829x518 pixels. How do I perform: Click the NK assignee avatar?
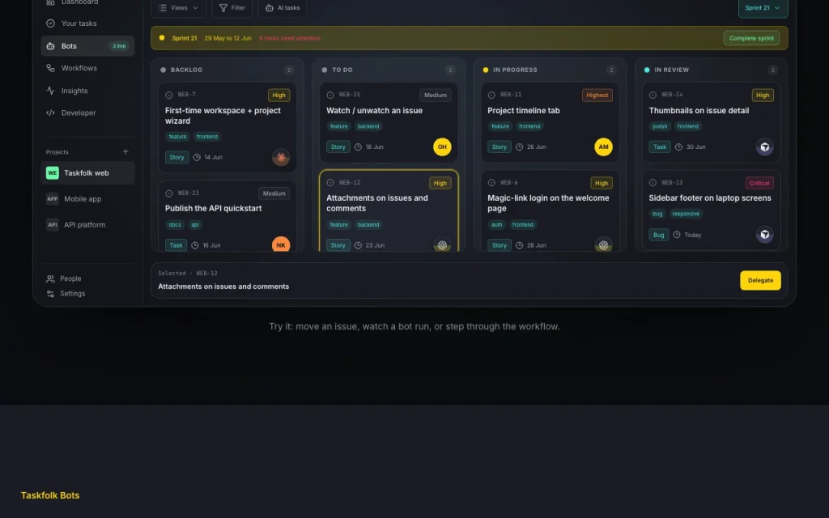tap(281, 244)
